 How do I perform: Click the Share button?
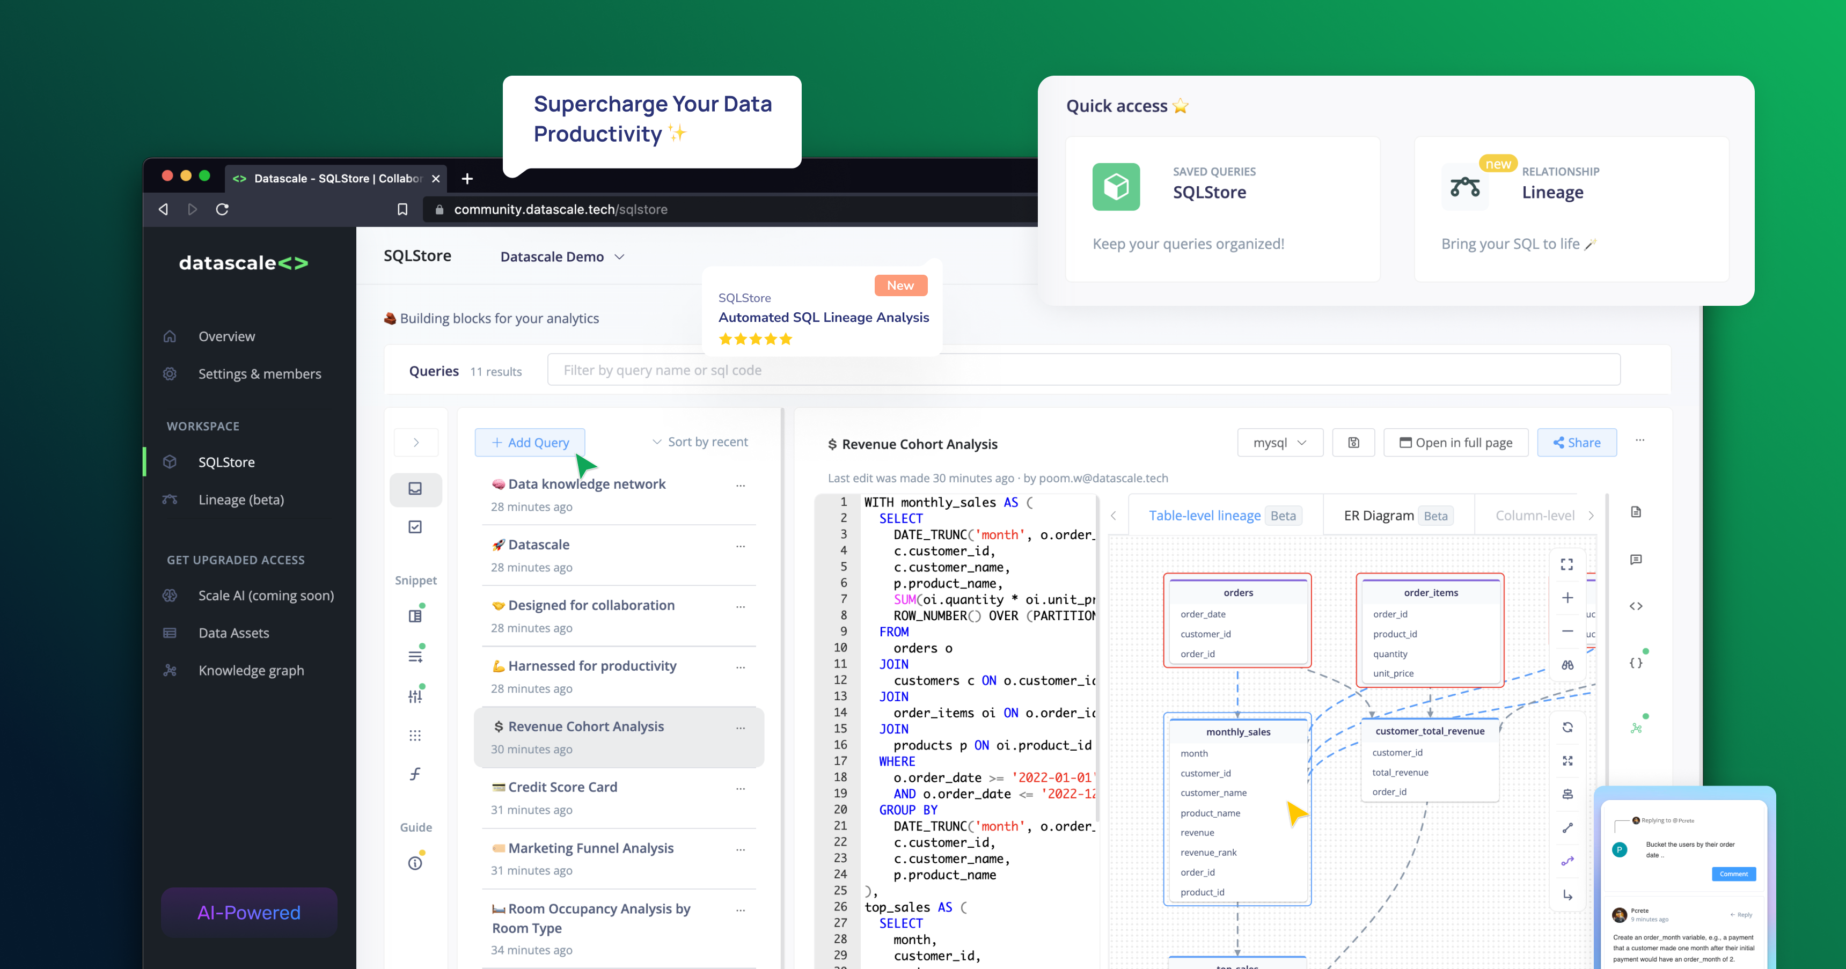point(1577,442)
